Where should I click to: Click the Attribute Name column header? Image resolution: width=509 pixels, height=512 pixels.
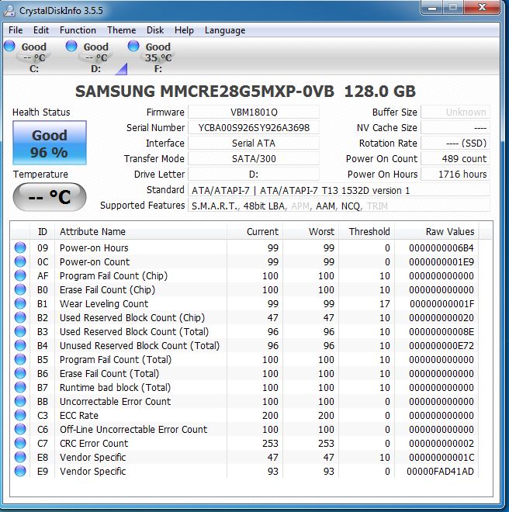140,231
